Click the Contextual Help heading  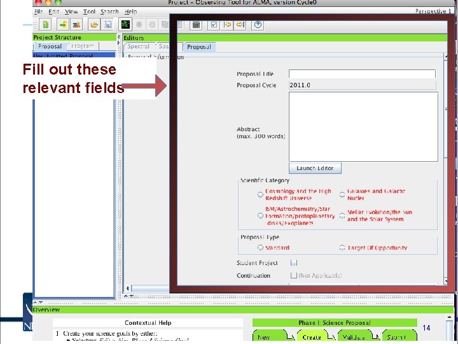[148, 322]
